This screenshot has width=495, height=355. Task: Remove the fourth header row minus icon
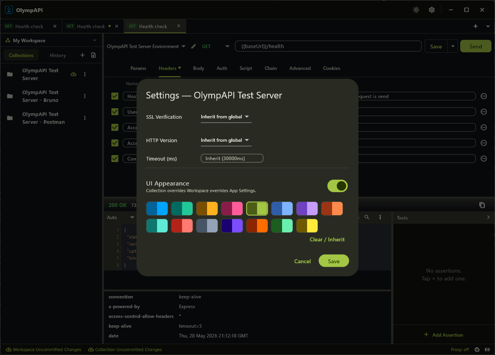[484, 143]
